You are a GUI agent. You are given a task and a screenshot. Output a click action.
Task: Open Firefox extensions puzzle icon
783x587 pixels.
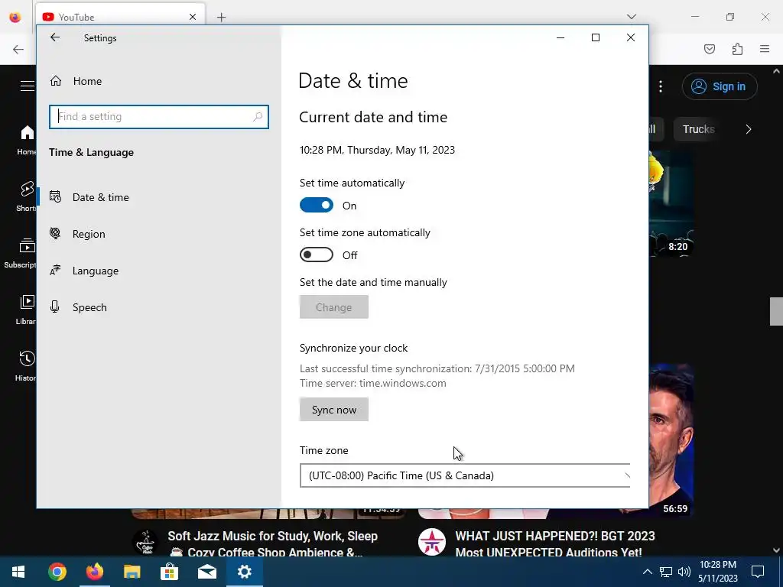point(737,49)
